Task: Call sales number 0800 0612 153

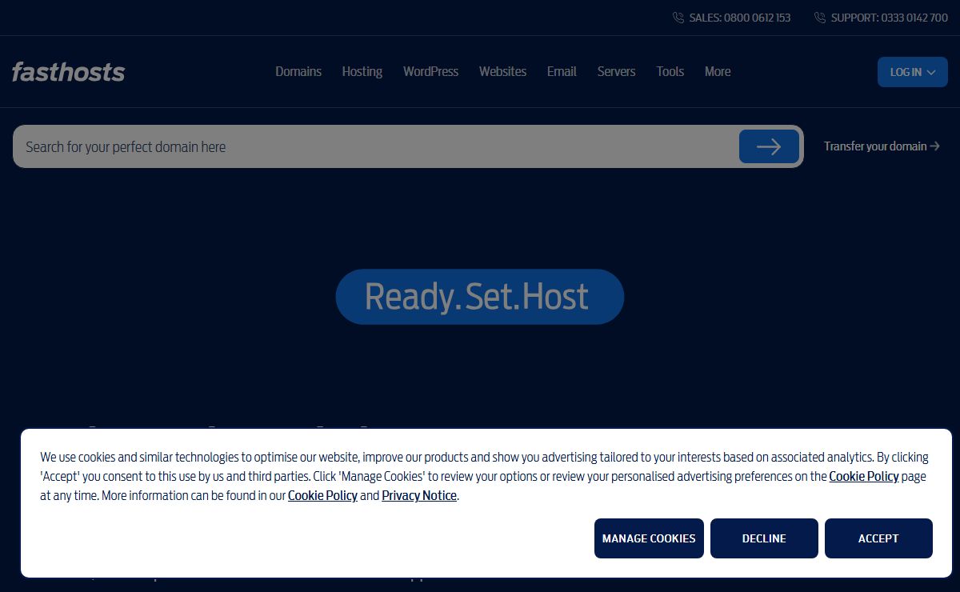Action: (740, 18)
